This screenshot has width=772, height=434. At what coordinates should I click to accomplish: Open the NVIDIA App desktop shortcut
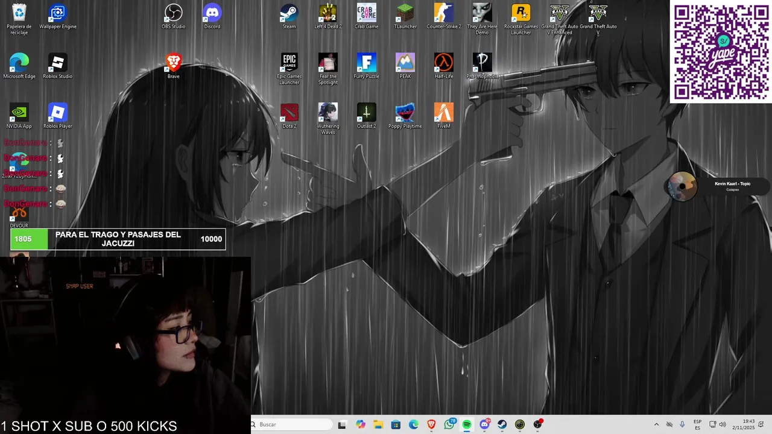[19, 116]
